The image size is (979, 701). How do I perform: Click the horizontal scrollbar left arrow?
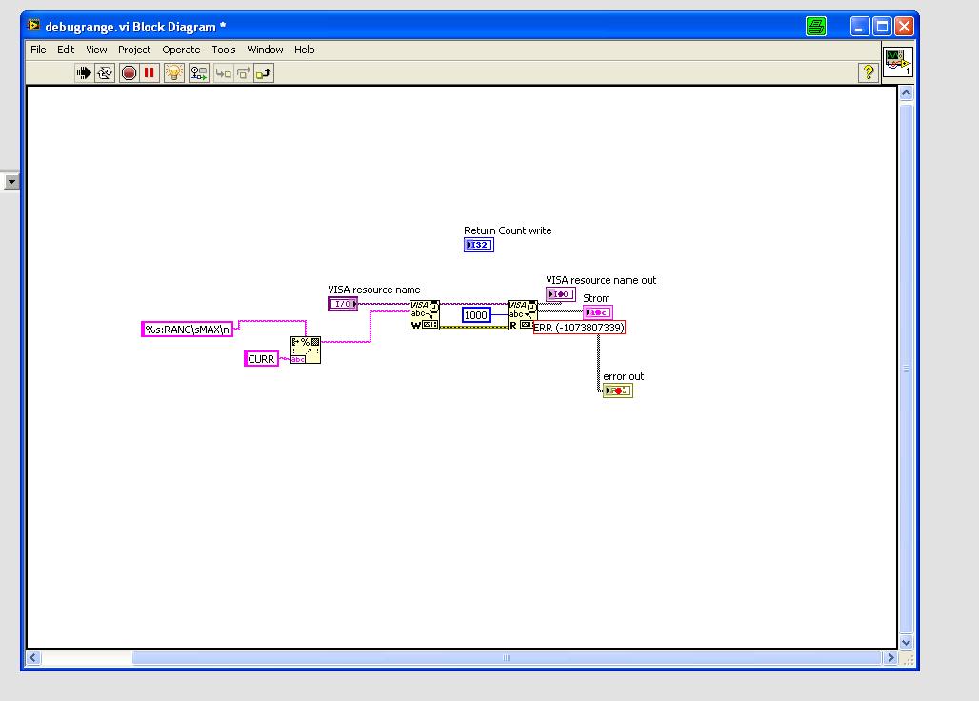click(x=33, y=657)
